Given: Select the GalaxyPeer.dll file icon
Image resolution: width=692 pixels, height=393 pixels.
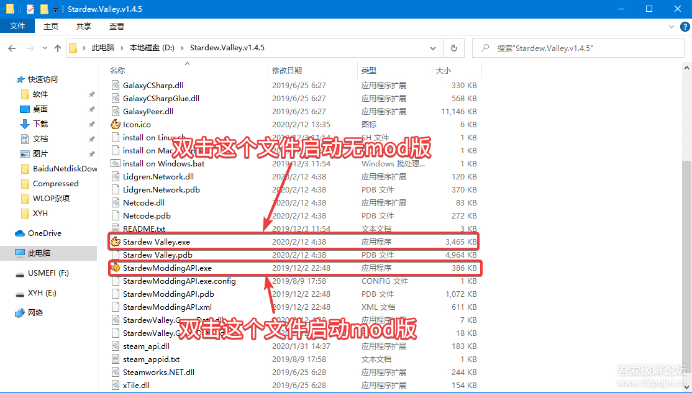Looking at the screenshot, I should tap(115, 111).
